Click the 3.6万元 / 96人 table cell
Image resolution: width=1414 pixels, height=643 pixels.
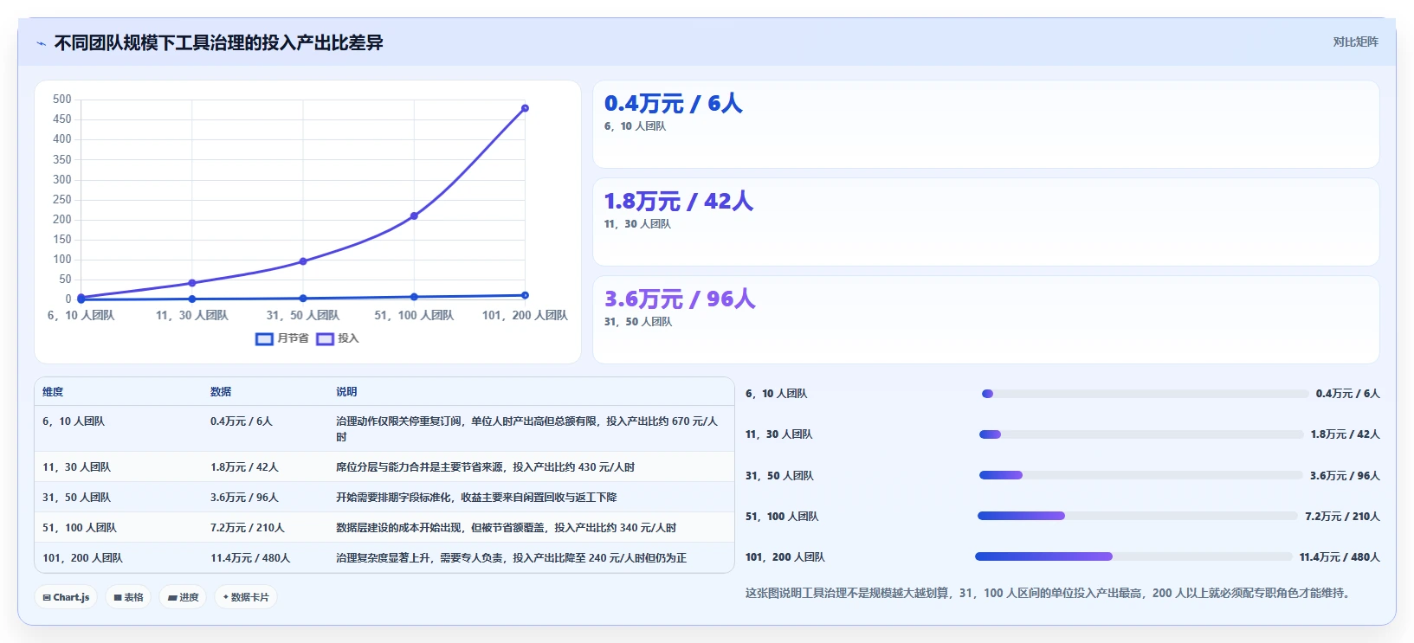click(x=244, y=498)
